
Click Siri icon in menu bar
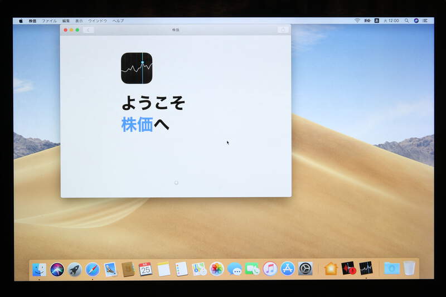coord(416,21)
